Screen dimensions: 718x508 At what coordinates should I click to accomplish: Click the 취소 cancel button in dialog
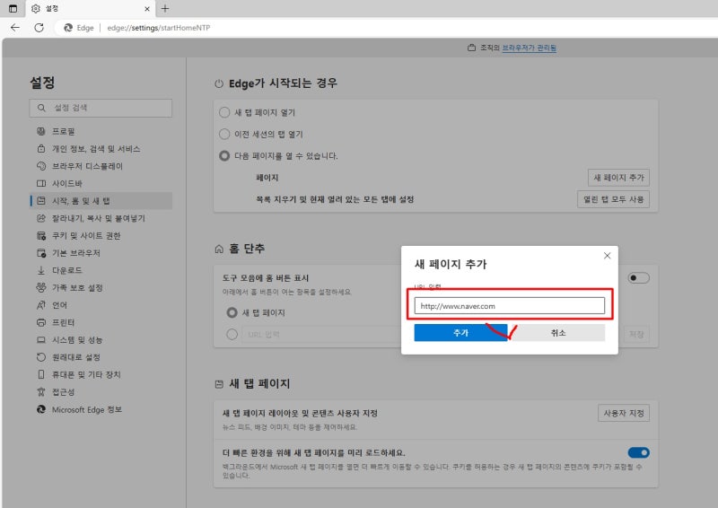pyautogui.click(x=558, y=333)
